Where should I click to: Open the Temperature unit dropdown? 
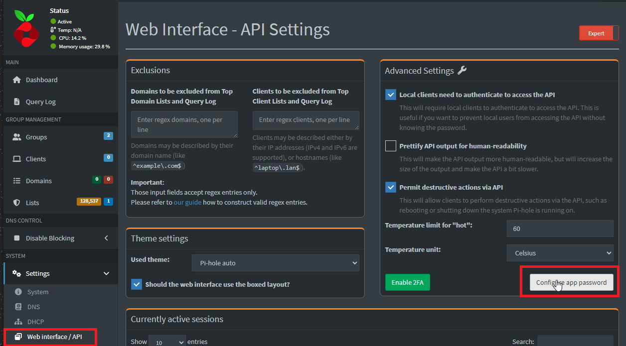click(560, 253)
